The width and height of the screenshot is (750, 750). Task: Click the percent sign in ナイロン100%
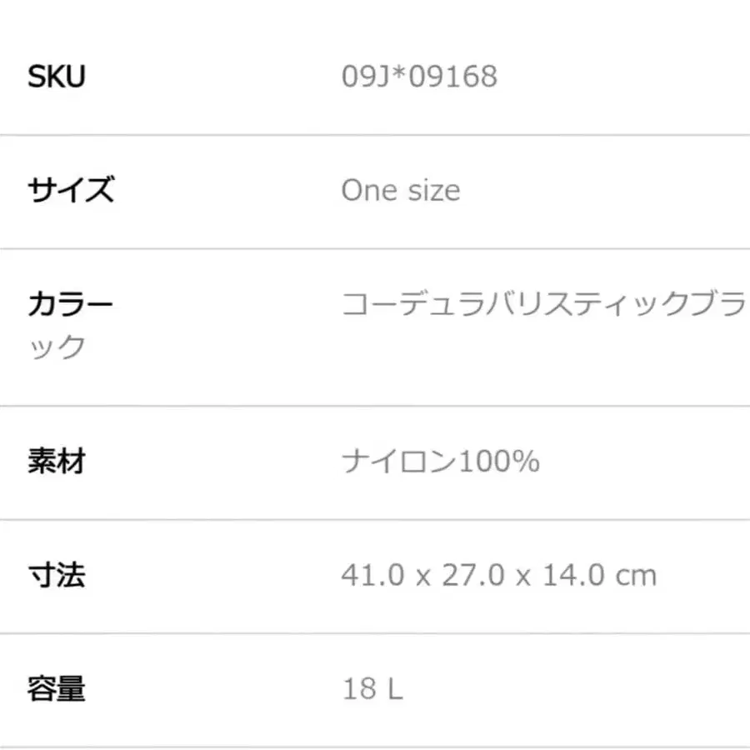[526, 461]
